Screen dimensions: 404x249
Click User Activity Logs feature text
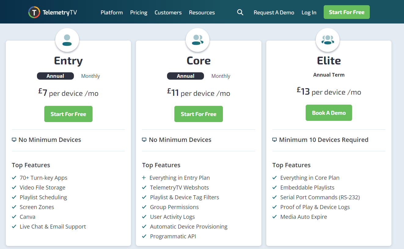[x=172, y=217]
